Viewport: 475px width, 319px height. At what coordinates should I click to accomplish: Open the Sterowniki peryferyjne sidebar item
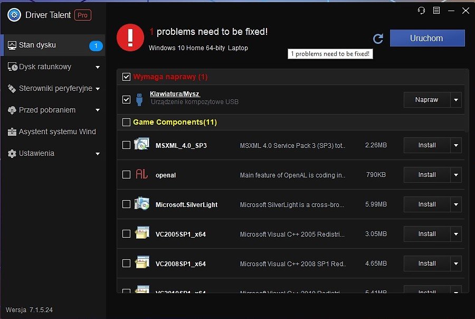[x=53, y=89]
